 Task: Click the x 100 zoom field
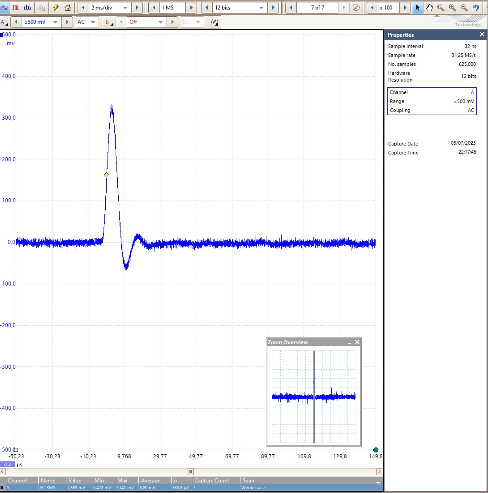[389, 8]
